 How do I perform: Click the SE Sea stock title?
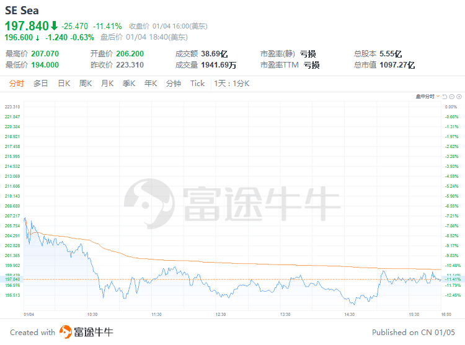point(22,11)
